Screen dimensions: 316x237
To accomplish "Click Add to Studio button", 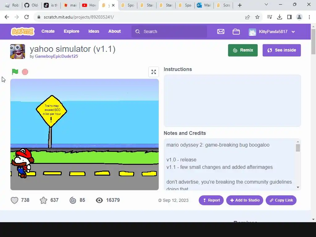I will [244, 200].
